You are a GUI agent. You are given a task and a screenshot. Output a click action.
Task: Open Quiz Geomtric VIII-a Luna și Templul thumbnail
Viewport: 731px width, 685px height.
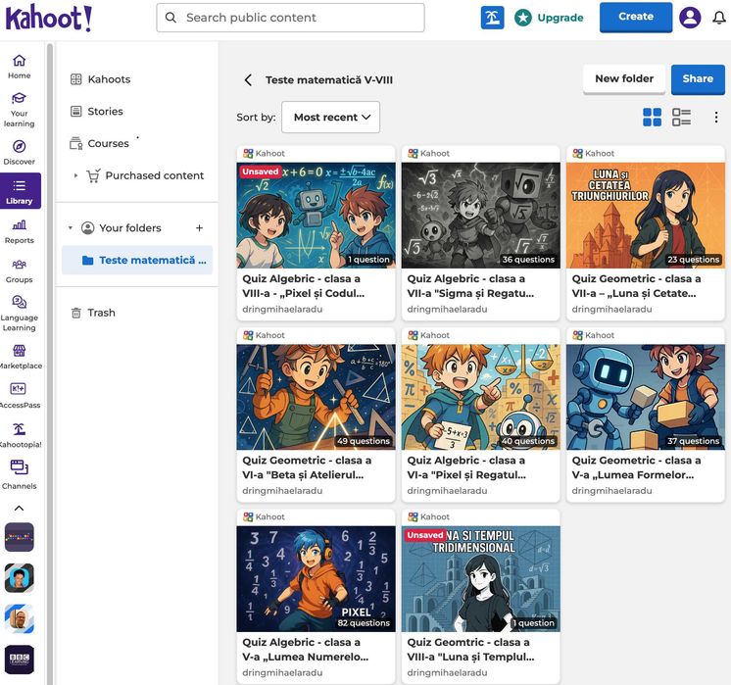(x=481, y=579)
